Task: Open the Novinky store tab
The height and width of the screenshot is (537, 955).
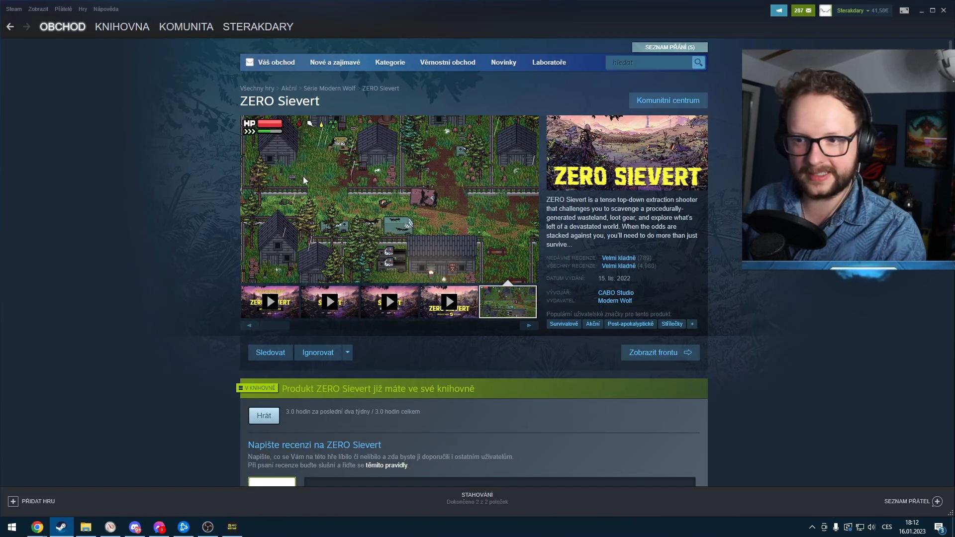Action: pos(503,63)
